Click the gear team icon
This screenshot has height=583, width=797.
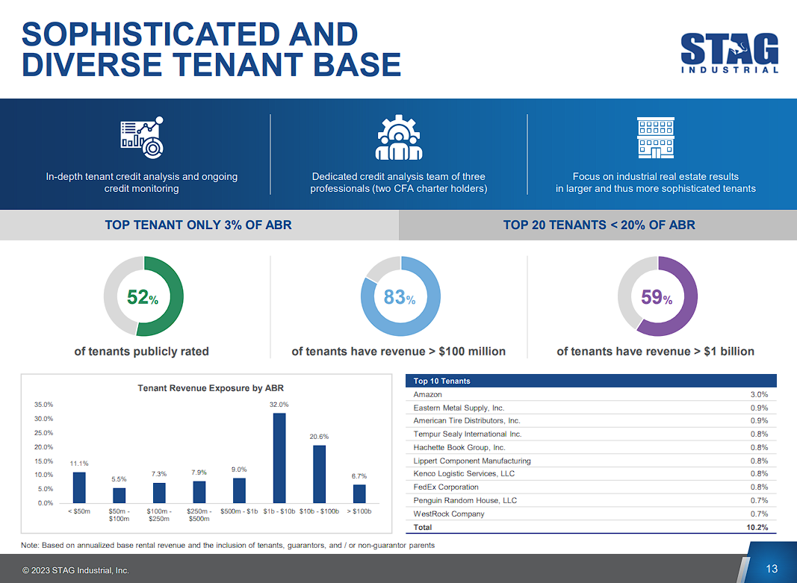(x=398, y=138)
